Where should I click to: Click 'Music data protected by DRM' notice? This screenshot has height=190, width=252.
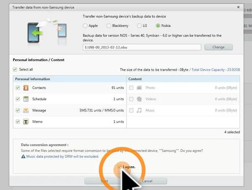click(62, 157)
